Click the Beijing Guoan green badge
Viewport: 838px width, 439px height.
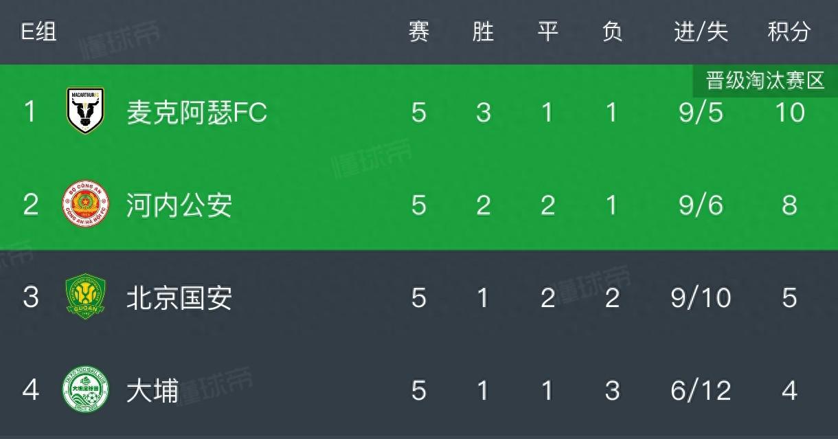(85, 297)
